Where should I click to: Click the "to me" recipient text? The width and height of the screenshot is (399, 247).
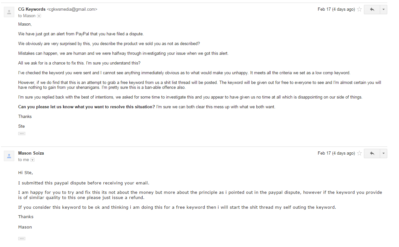(24, 160)
